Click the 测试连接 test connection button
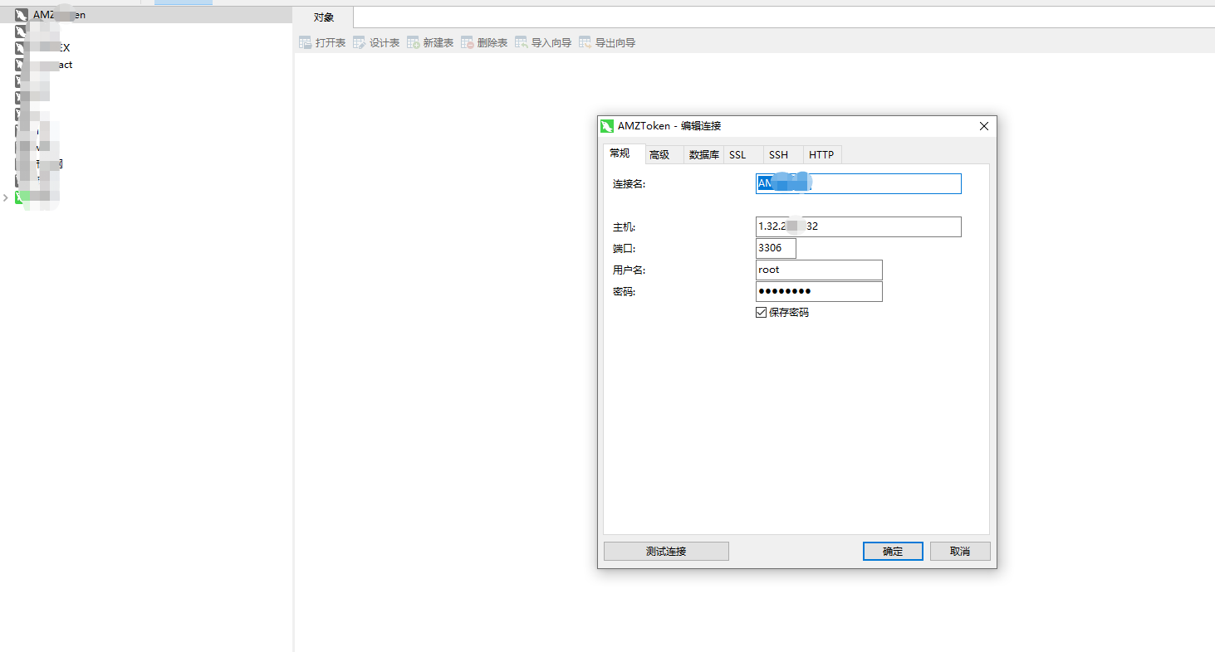This screenshot has width=1215, height=652. tap(666, 551)
